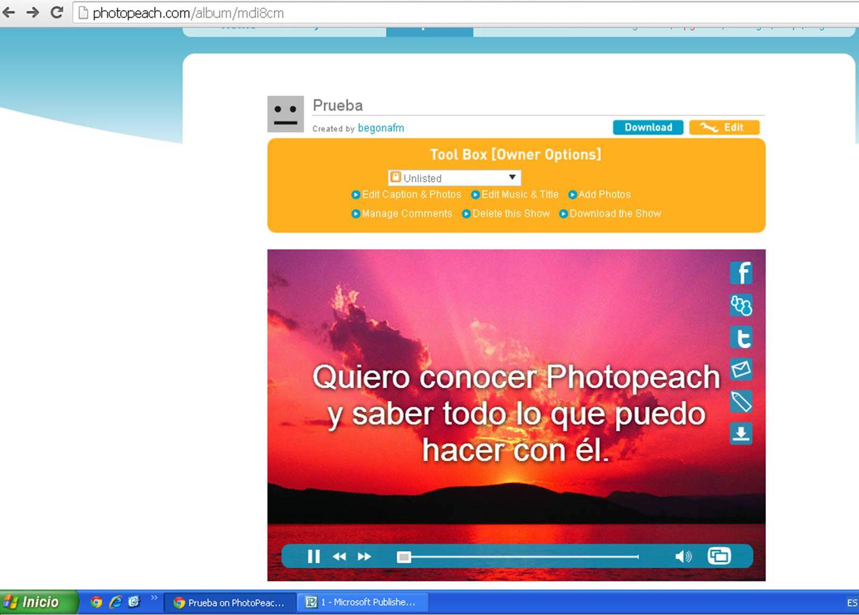
Task: Toggle fullscreen mode for the slideshow
Action: point(719,556)
